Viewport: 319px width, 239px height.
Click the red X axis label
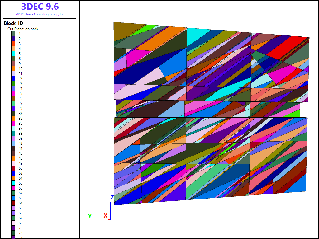(106, 216)
